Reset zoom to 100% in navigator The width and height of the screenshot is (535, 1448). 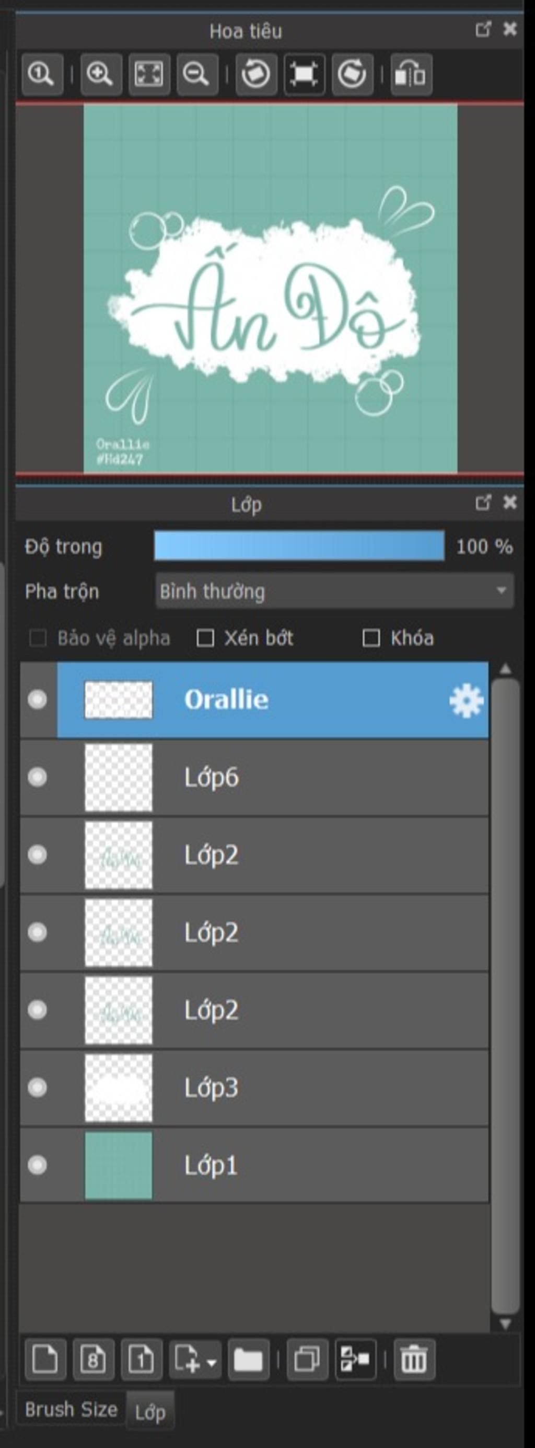pos(42,74)
